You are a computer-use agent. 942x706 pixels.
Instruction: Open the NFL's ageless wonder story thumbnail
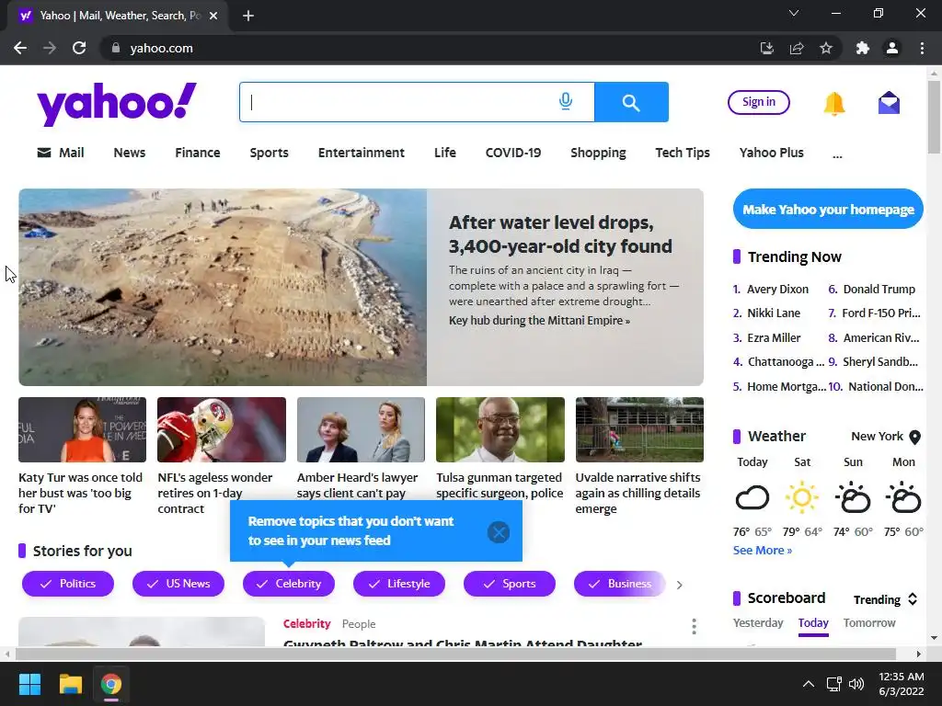tap(221, 429)
